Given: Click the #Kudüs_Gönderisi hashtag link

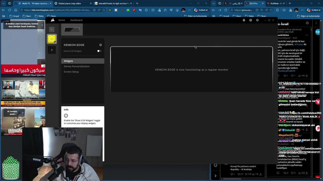Looking at the screenshot, I should tap(286, 71).
